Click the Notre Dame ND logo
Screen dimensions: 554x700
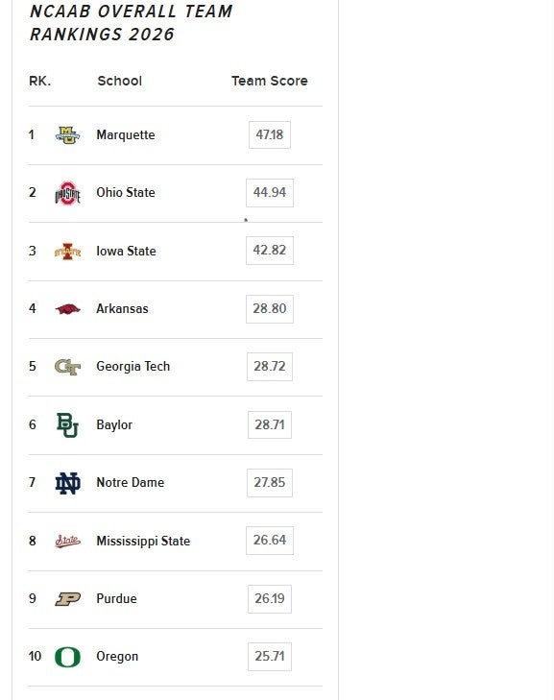tap(67, 483)
